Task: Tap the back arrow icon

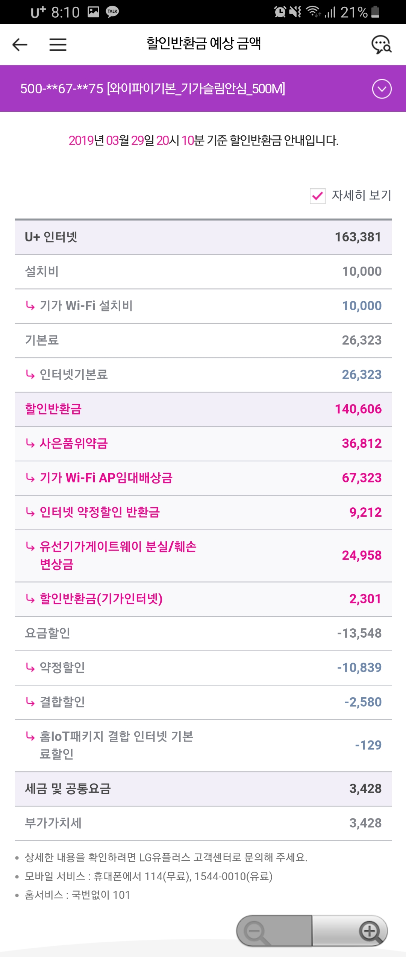Action: (x=20, y=45)
